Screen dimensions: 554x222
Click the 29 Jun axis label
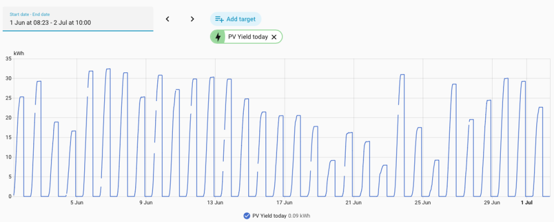point(492,203)
